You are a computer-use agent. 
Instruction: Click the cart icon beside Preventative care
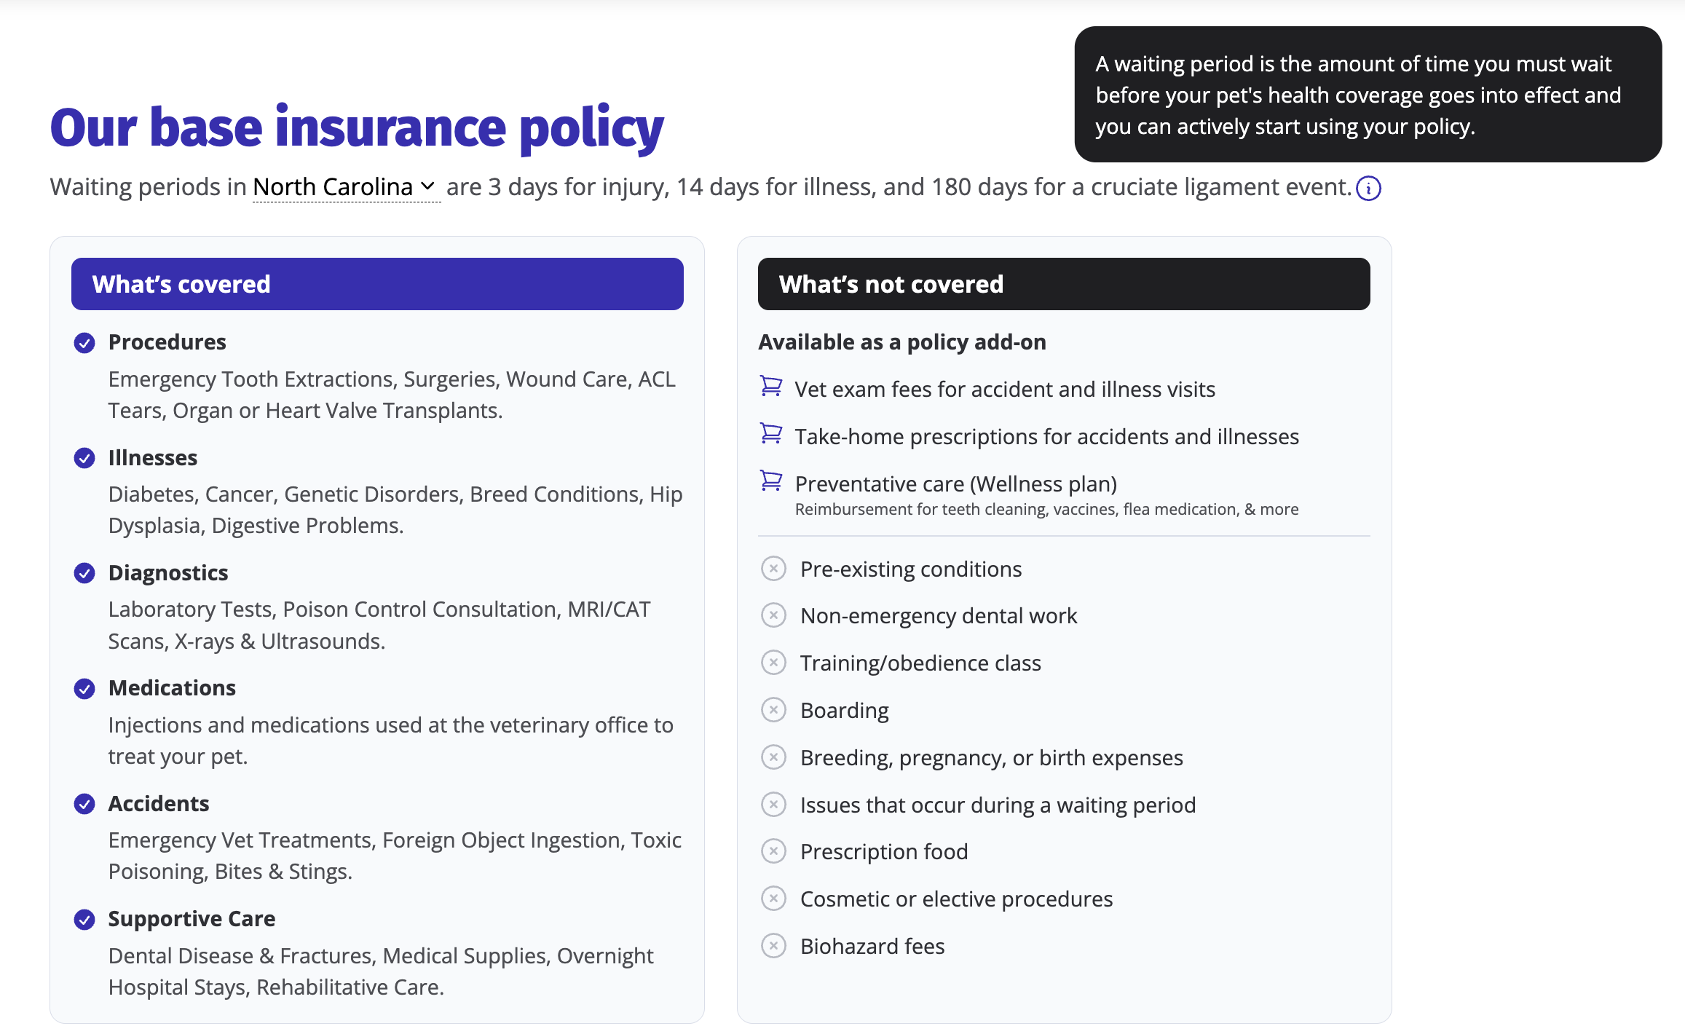coord(771,481)
